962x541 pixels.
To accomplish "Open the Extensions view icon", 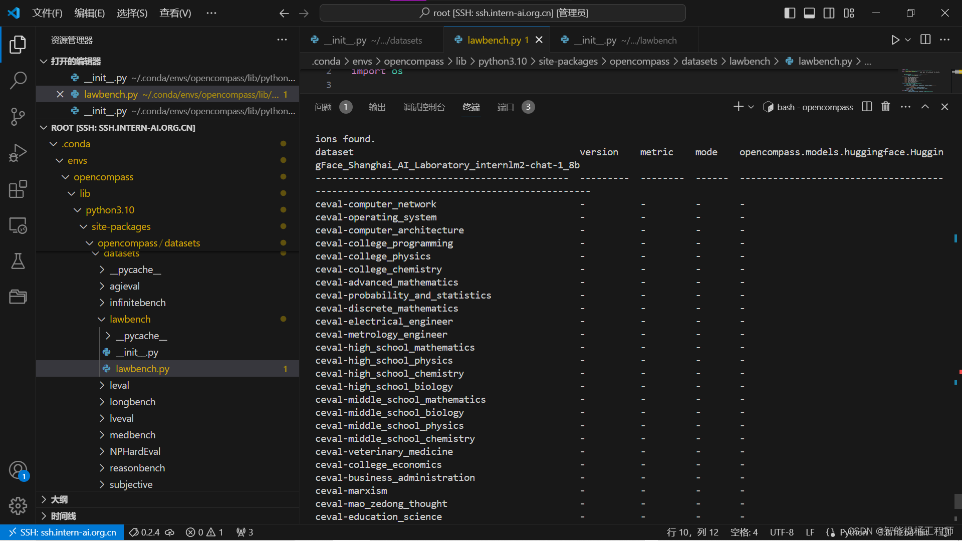I will point(18,189).
